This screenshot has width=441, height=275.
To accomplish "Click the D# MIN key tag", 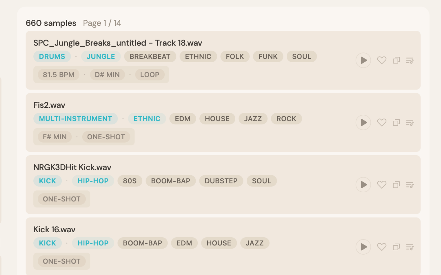I will 107,75.
